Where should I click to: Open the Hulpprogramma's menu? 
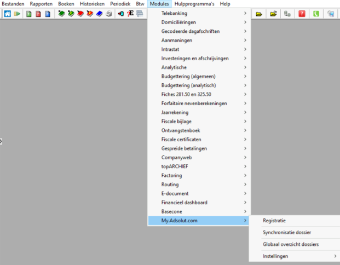[x=194, y=4]
